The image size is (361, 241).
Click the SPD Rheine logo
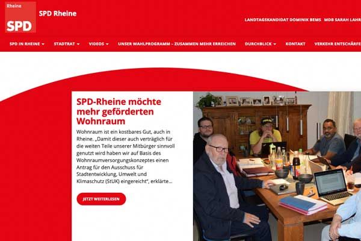[20, 17]
